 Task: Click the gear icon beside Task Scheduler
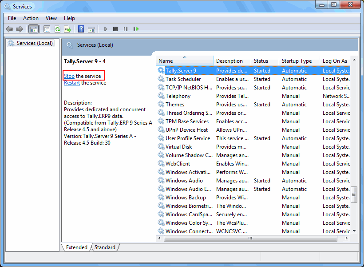pos(161,79)
